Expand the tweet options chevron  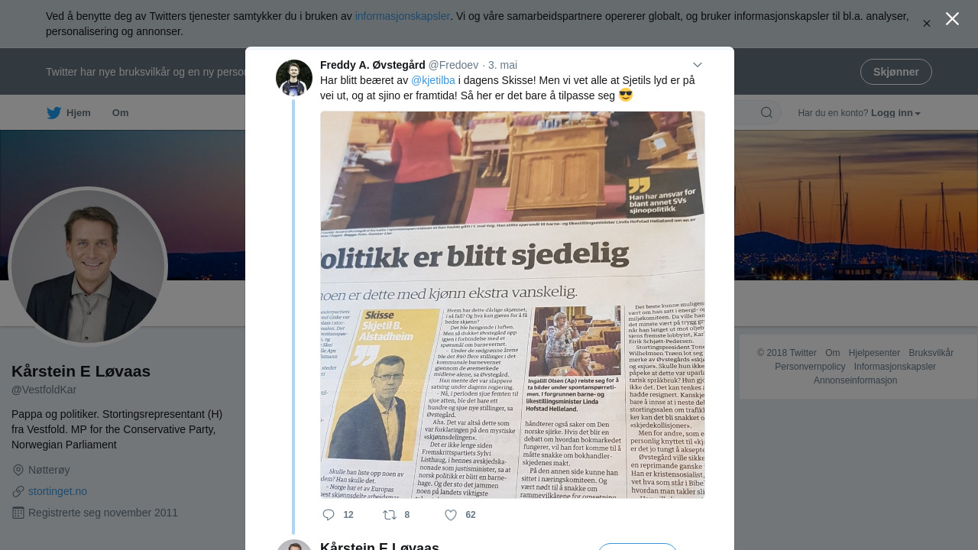(698, 65)
